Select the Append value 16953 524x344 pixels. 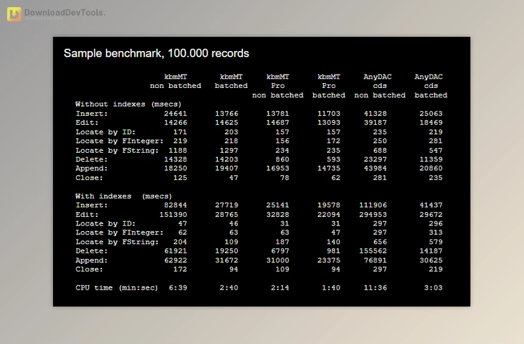pos(277,168)
